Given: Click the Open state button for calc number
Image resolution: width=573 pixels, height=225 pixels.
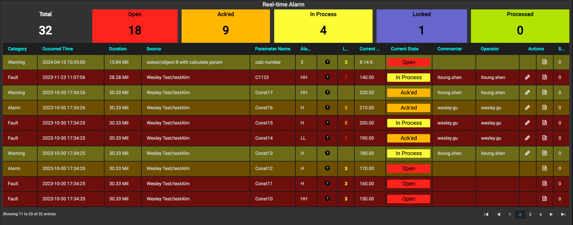Looking at the screenshot, I should pos(409,62).
